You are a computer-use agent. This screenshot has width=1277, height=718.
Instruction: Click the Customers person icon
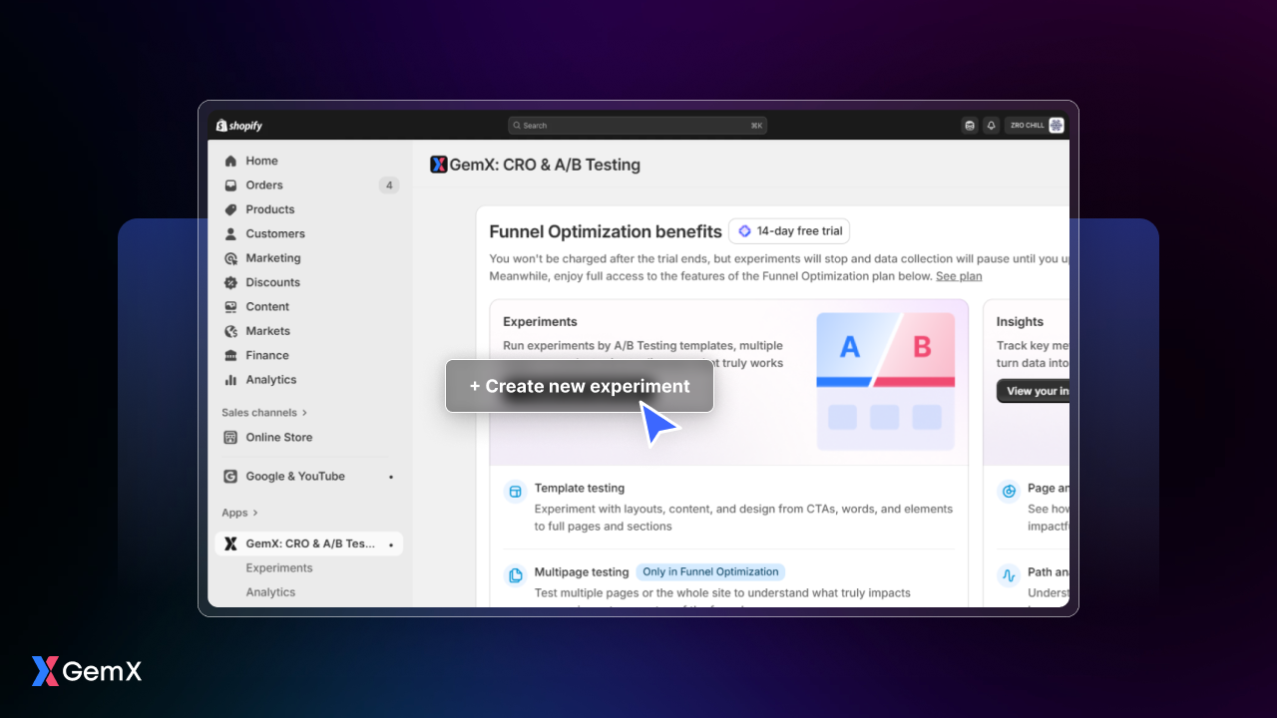[x=230, y=234]
